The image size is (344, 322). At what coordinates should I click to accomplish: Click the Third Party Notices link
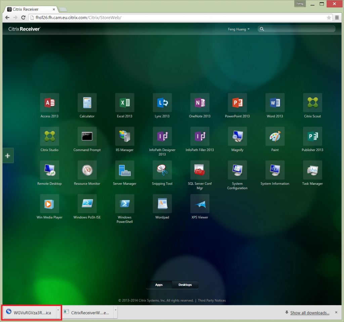pyautogui.click(x=212, y=301)
